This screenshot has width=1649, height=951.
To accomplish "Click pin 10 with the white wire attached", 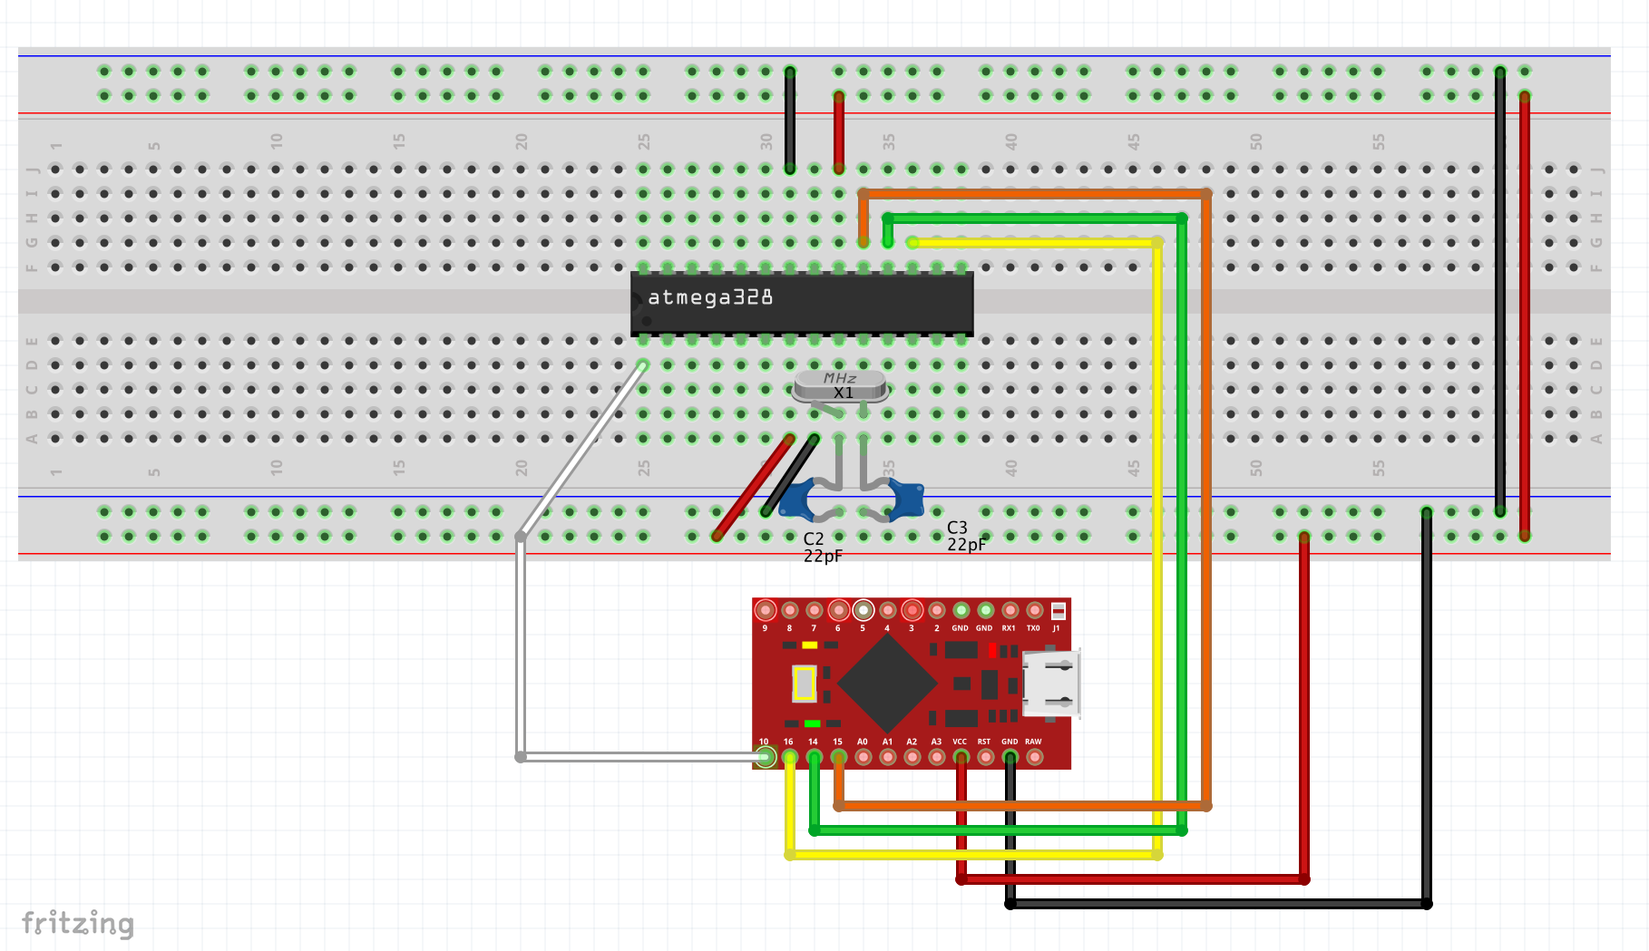I will (x=766, y=757).
